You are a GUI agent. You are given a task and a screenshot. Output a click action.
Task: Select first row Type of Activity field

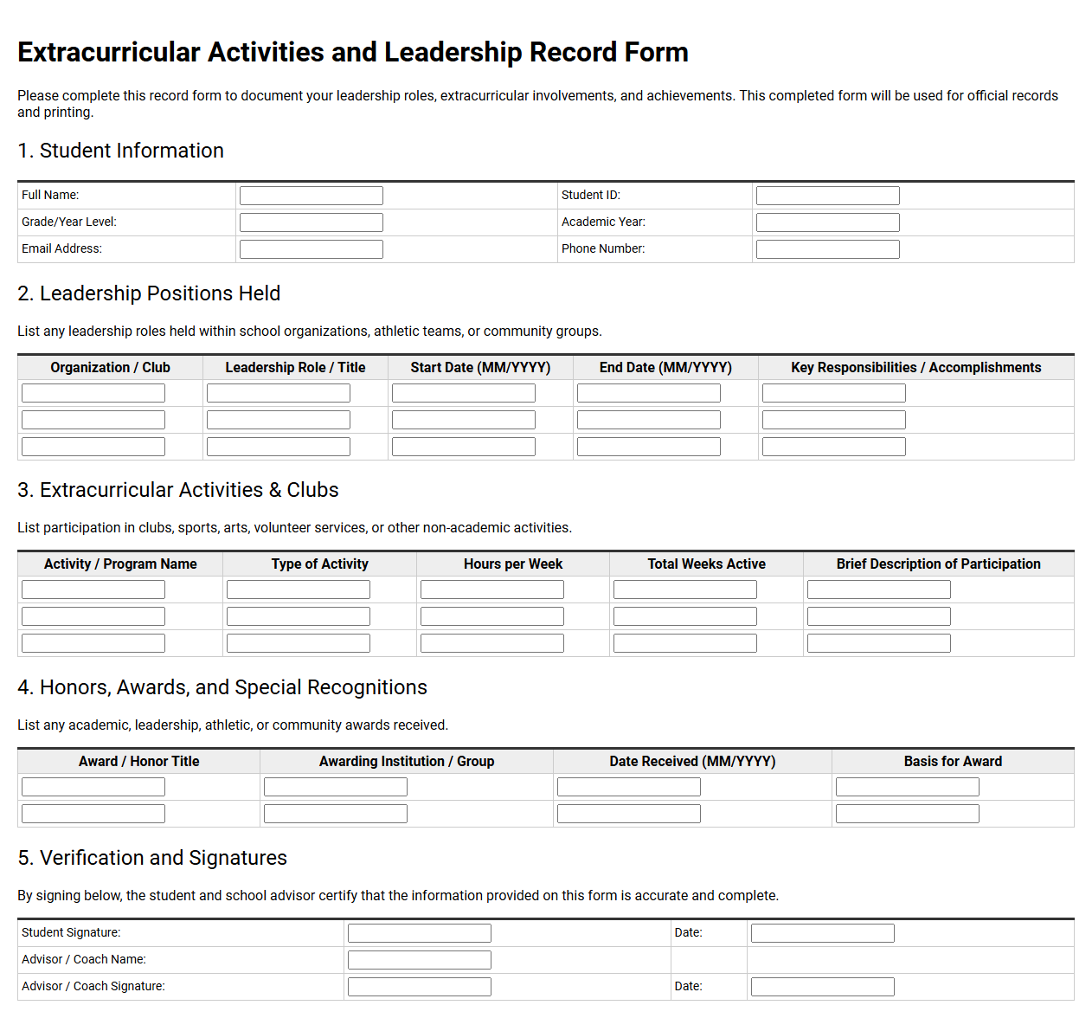pyautogui.click(x=299, y=590)
